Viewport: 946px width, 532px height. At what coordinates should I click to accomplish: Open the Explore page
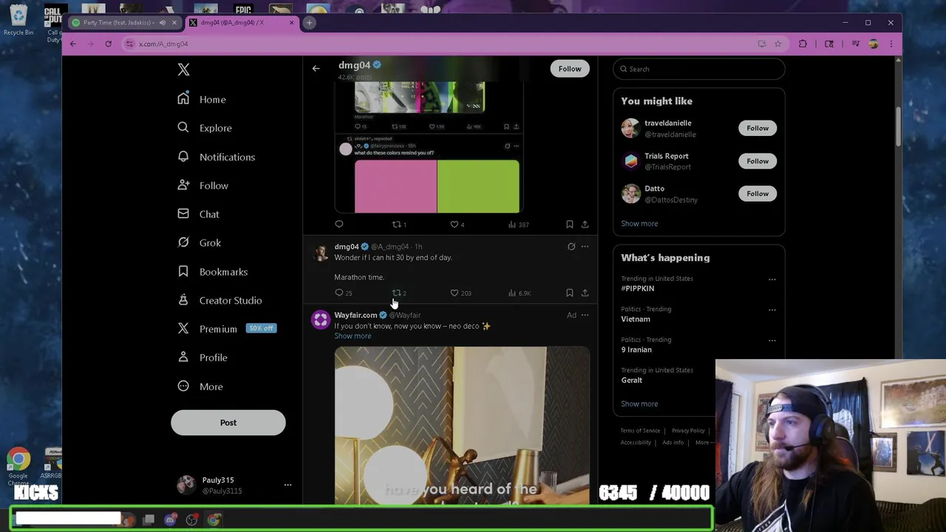click(205, 128)
